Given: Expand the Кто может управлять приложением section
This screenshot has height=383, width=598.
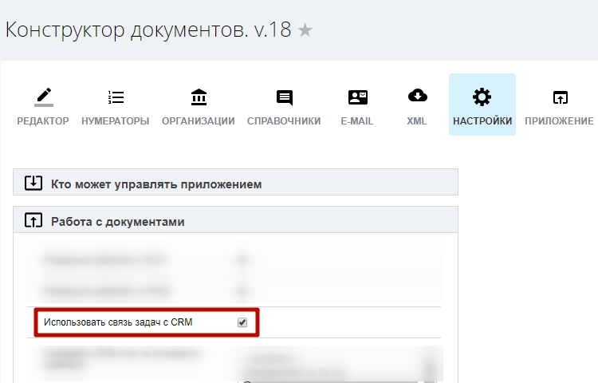Looking at the screenshot, I should 156,184.
